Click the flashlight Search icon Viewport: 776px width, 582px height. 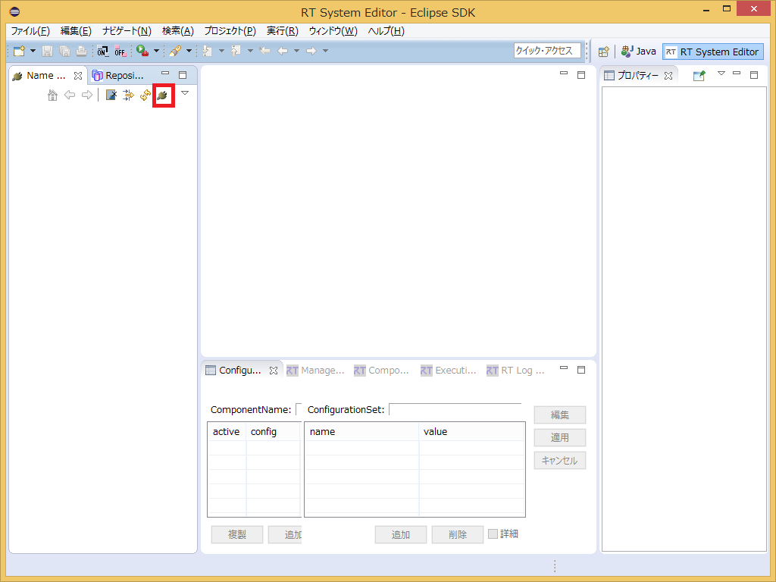pyautogui.click(x=175, y=51)
